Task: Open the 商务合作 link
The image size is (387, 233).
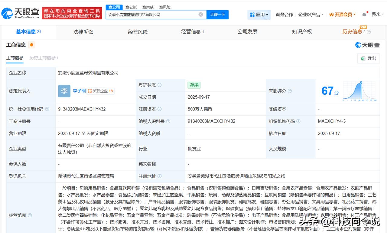Action: tap(285, 15)
